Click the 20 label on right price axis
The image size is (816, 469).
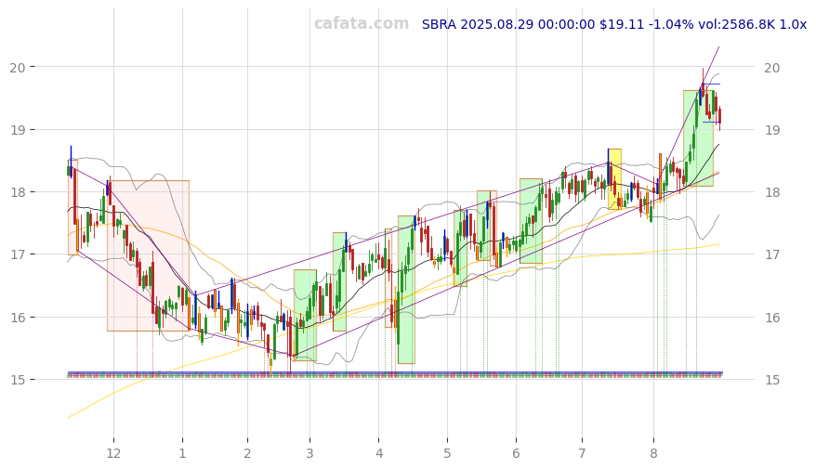point(773,68)
